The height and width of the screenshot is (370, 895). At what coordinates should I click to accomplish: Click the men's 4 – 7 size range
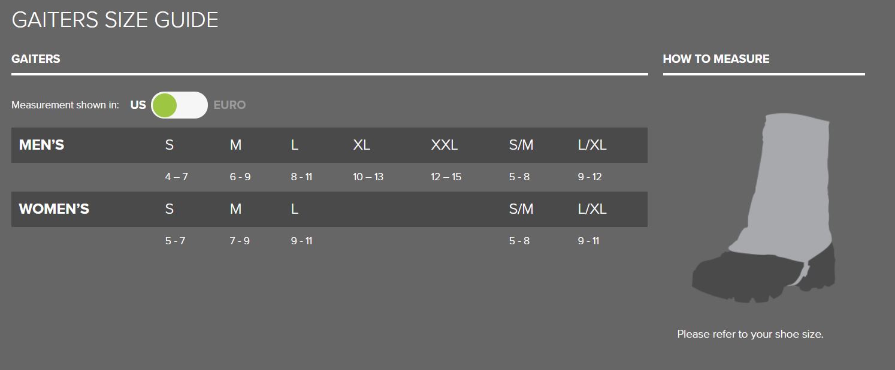pos(176,177)
